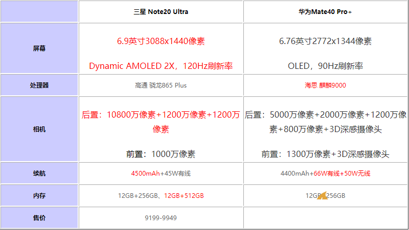Screen dimensions: 409x230
Task: Select the 处理器 row label
Action: coord(39,85)
